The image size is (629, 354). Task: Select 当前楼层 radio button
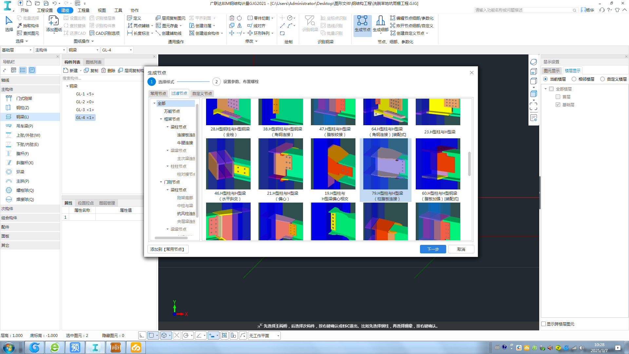(545, 79)
